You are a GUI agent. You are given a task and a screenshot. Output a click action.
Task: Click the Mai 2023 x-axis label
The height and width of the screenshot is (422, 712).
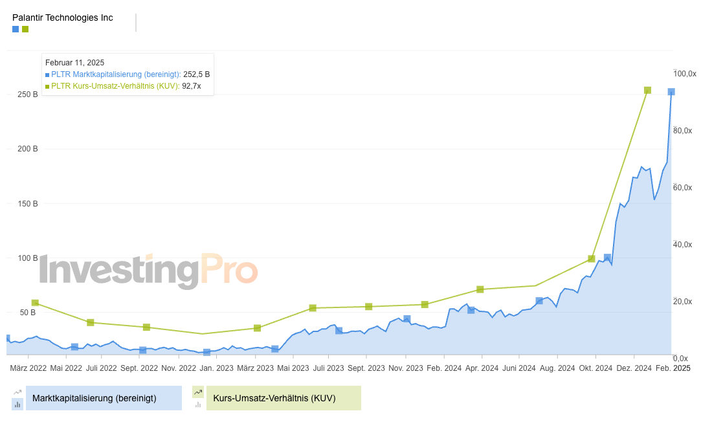(293, 368)
